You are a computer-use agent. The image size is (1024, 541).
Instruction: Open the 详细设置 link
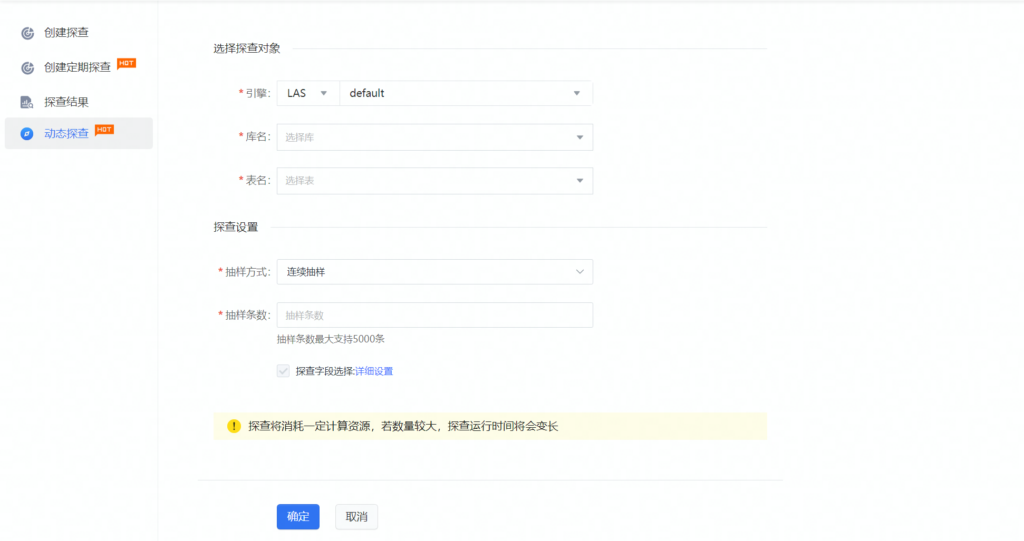pyautogui.click(x=374, y=371)
